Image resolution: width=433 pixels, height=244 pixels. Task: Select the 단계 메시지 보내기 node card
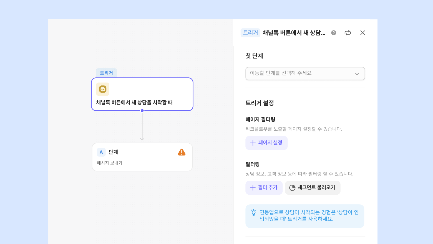tap(142, 157)
